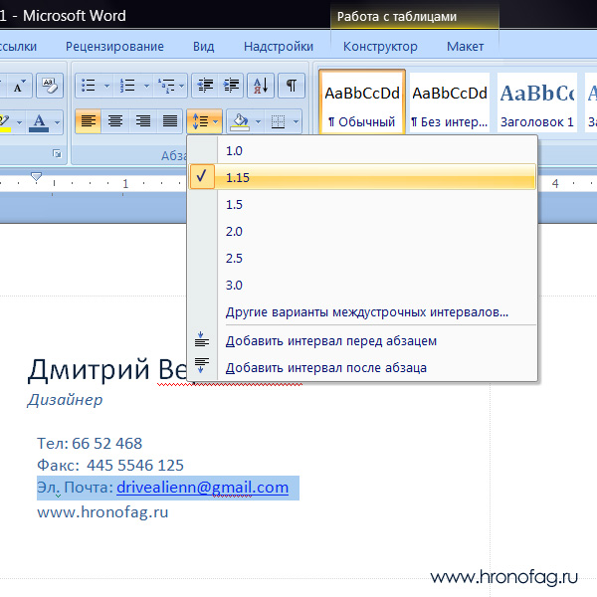
Task: Click the clear formatting icon
Action: (50, 86)
